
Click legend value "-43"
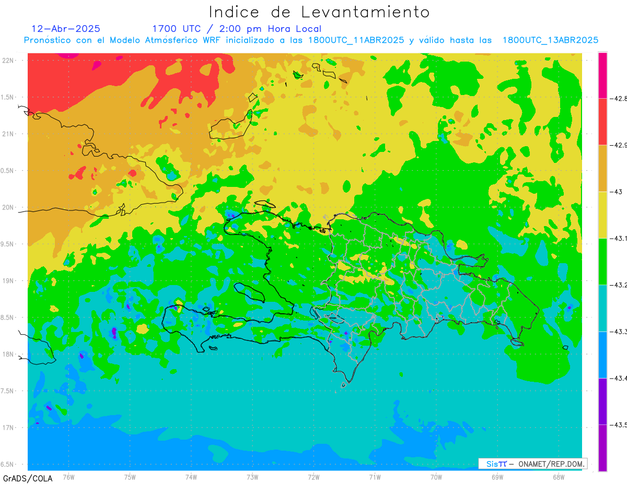coord(616,192)
